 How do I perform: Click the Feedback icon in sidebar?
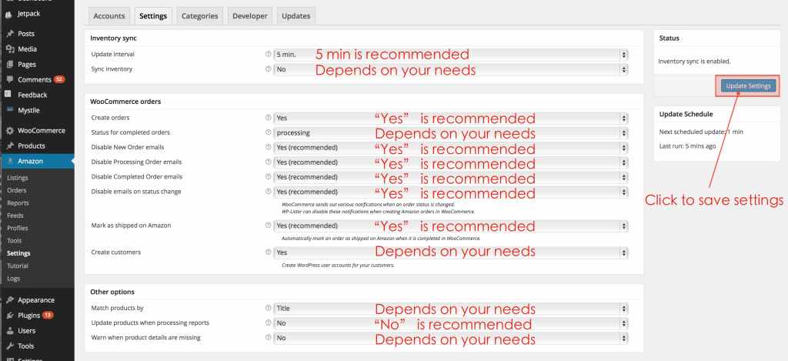[9, 95]
